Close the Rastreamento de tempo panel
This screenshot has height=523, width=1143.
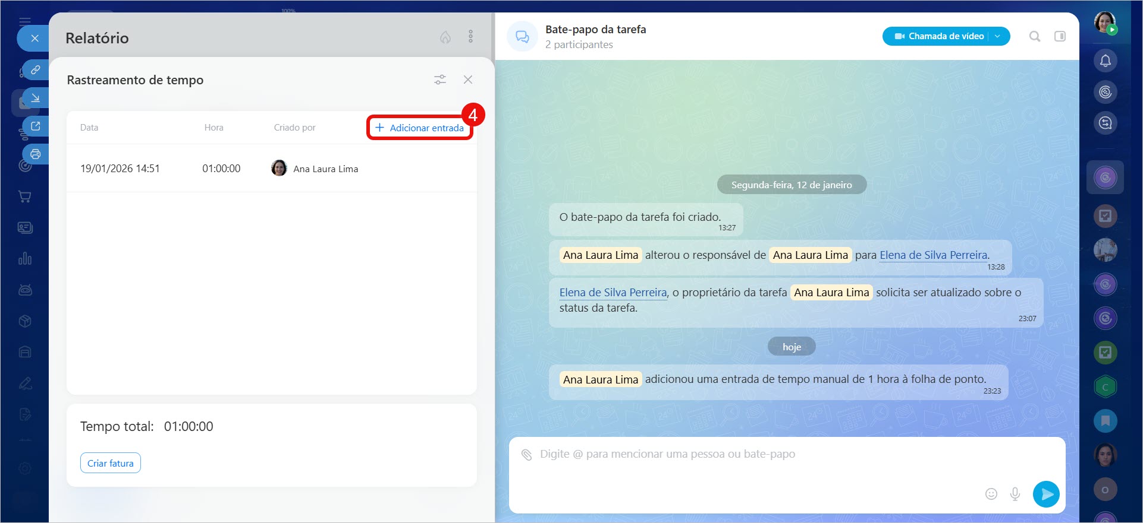point(468,80)
